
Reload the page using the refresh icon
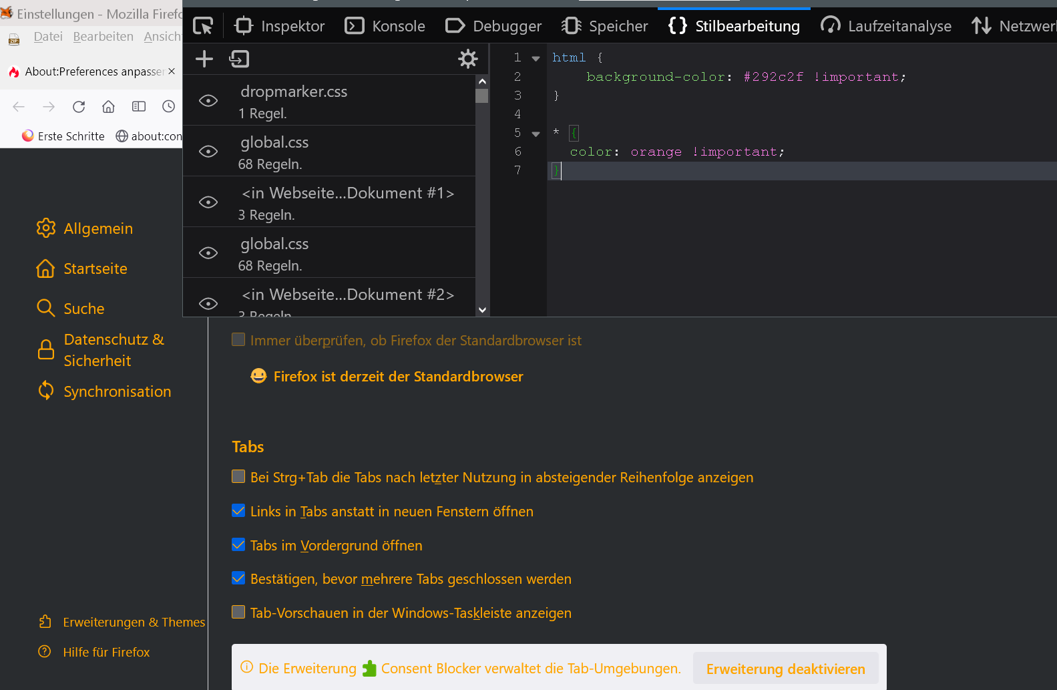click(x=79, y=107)
